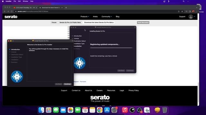The width and height of the screenshot is (206, 115).
Task: Open the OBS recorder icon in dock
Action: click(139, 110)
